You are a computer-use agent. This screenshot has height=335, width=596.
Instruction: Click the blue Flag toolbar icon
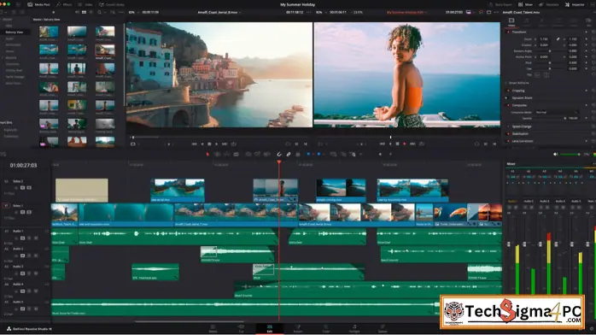point(308,154)
